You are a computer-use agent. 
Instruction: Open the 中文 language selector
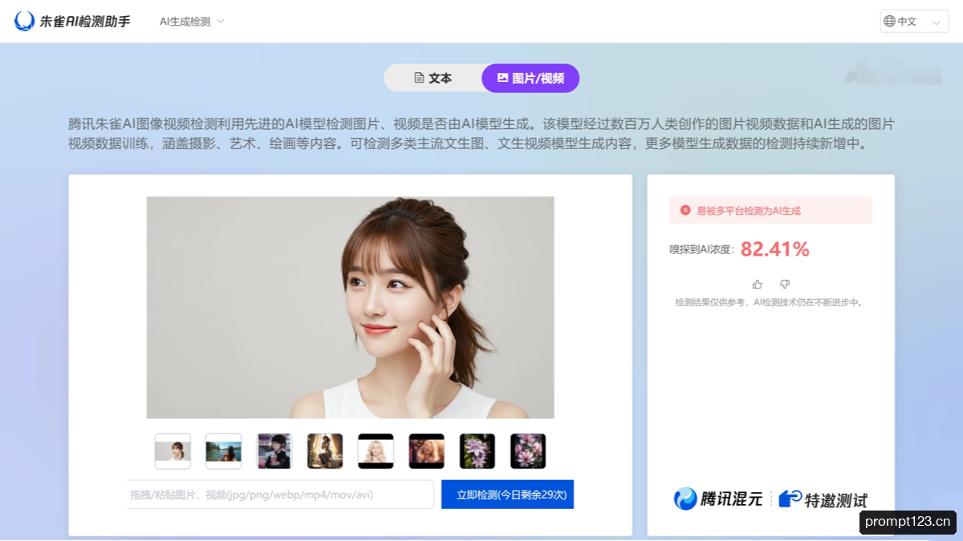[x=914, y=22]
